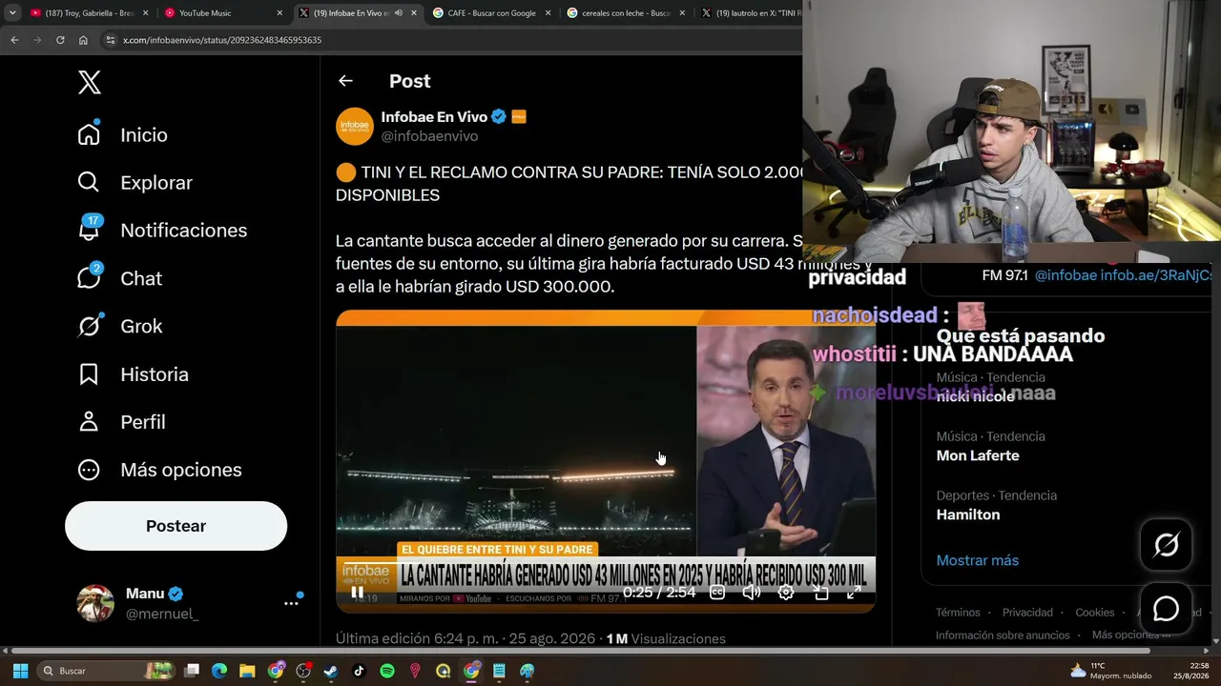Open OBS Studio from taskbar
Viewport: 1221px width, 686px height.
(x=303, y=671)
